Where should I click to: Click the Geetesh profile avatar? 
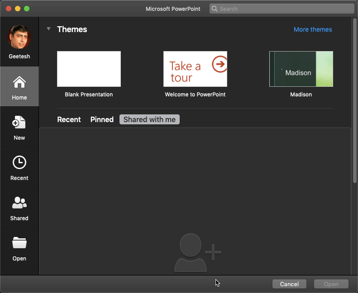tap(19, 37)
